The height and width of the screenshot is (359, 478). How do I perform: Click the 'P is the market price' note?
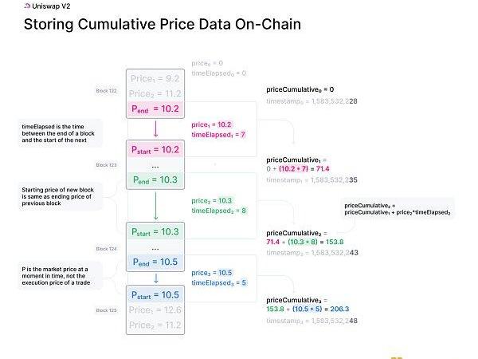60,276
